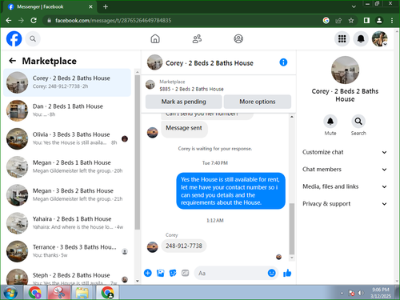Expand Customize chat section
This screenshot has width=400, height=300.
pos(344,152)
